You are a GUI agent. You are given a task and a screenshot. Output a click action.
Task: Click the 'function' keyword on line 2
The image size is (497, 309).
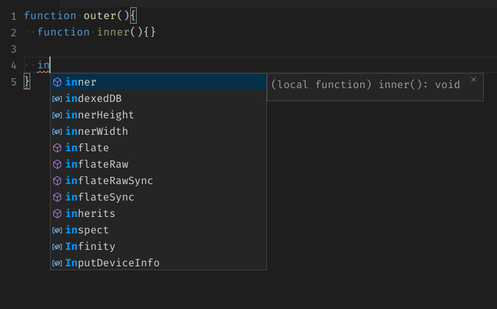[x=63, y=32]
